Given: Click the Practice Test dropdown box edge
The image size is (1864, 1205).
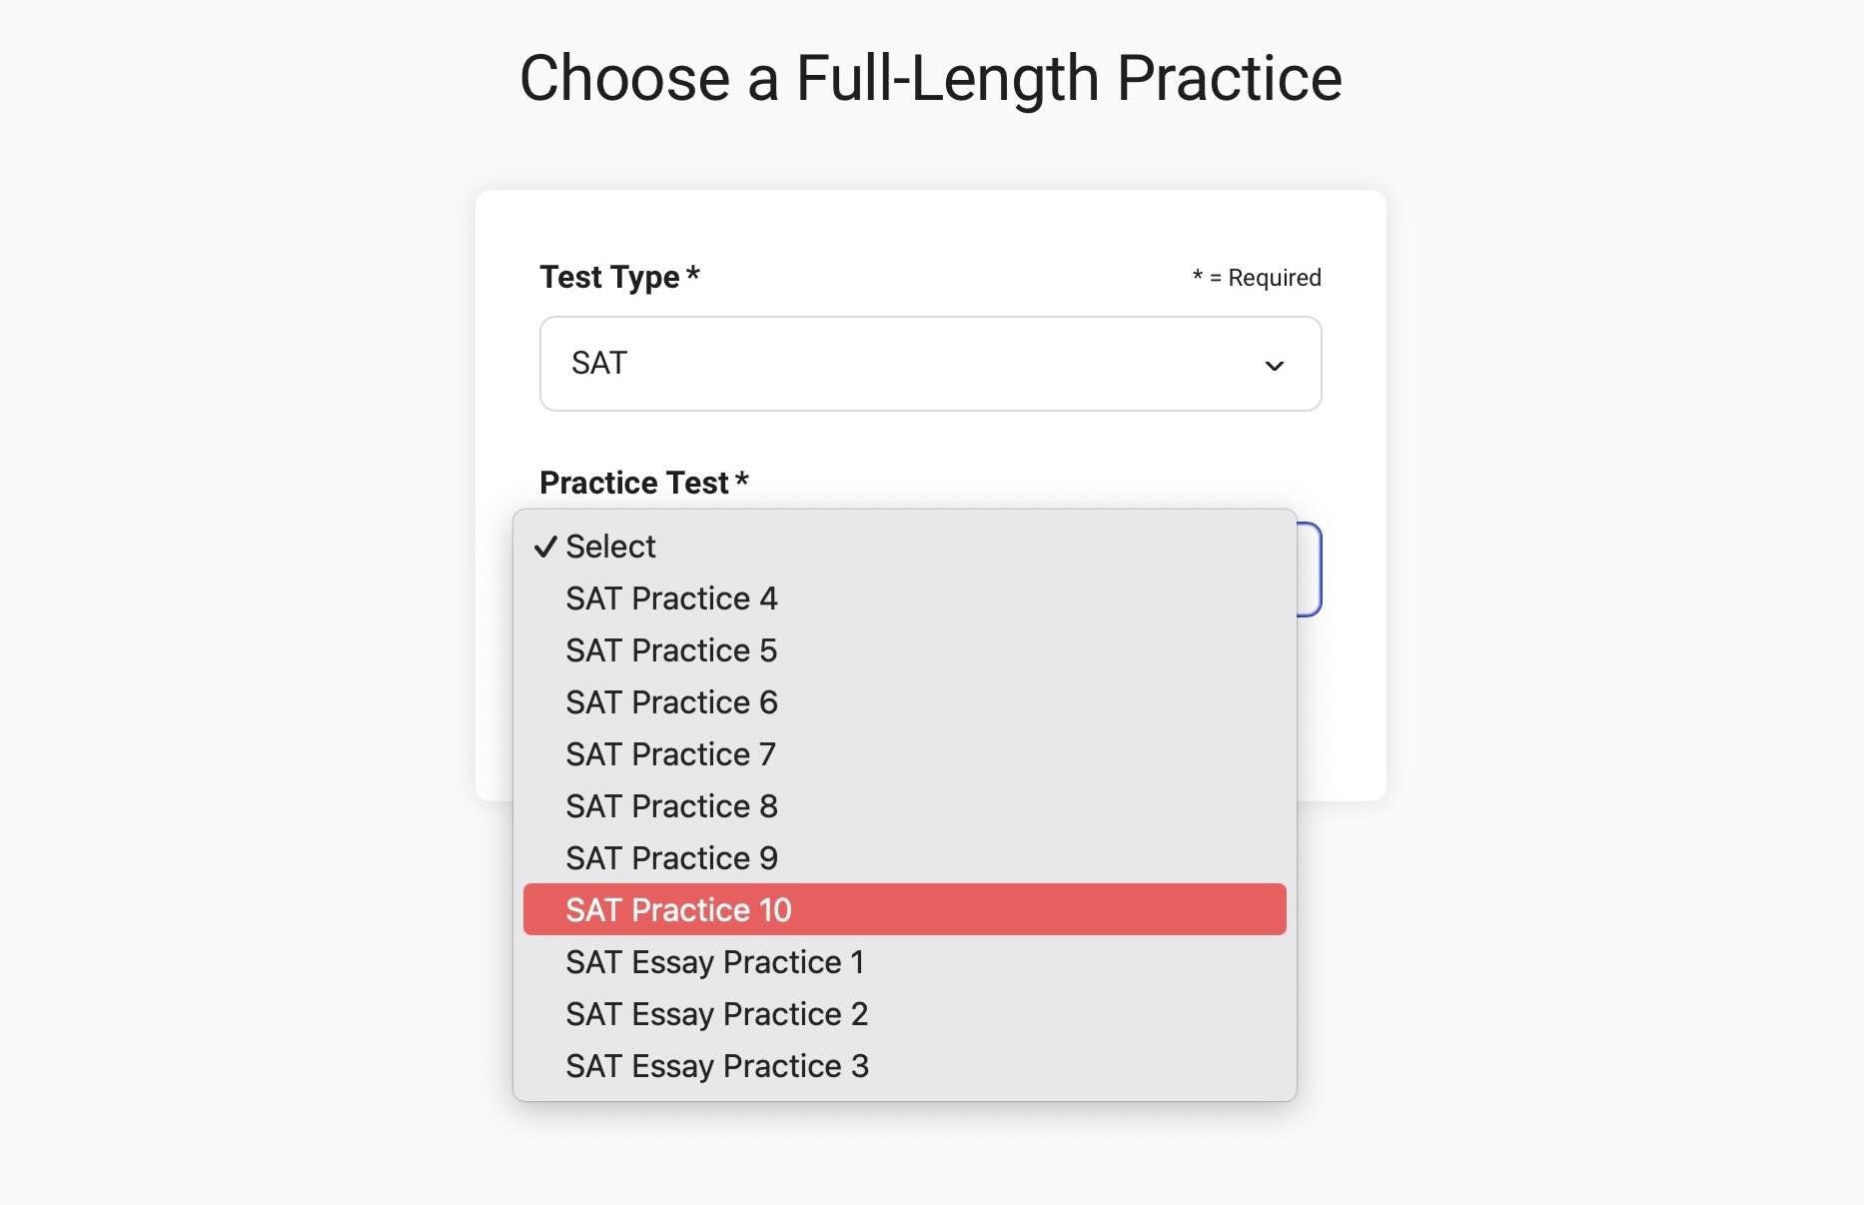Looking at the screenshot, I should (1311, 570).
